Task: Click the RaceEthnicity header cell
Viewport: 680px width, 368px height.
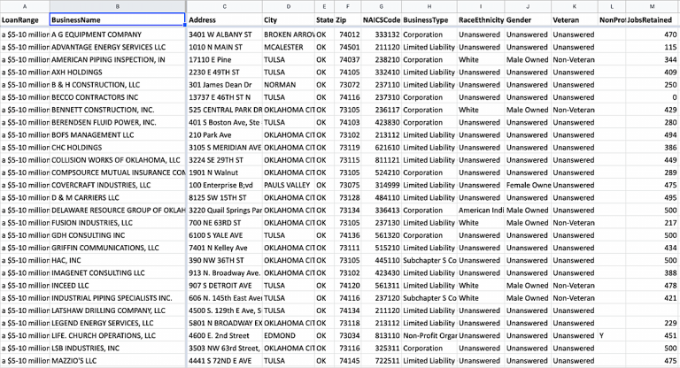Action: 481,19
